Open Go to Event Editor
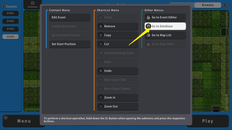 165,17
